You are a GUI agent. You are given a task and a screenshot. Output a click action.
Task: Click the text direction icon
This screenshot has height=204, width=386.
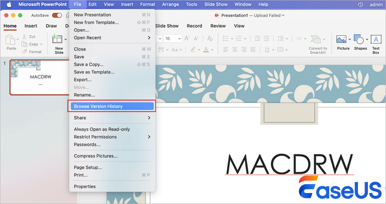(267, 50)
